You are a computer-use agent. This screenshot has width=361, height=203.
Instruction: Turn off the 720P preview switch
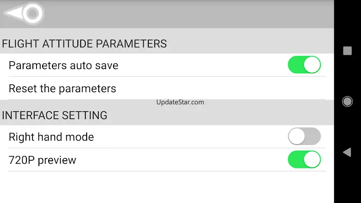[x=304, y=159]
